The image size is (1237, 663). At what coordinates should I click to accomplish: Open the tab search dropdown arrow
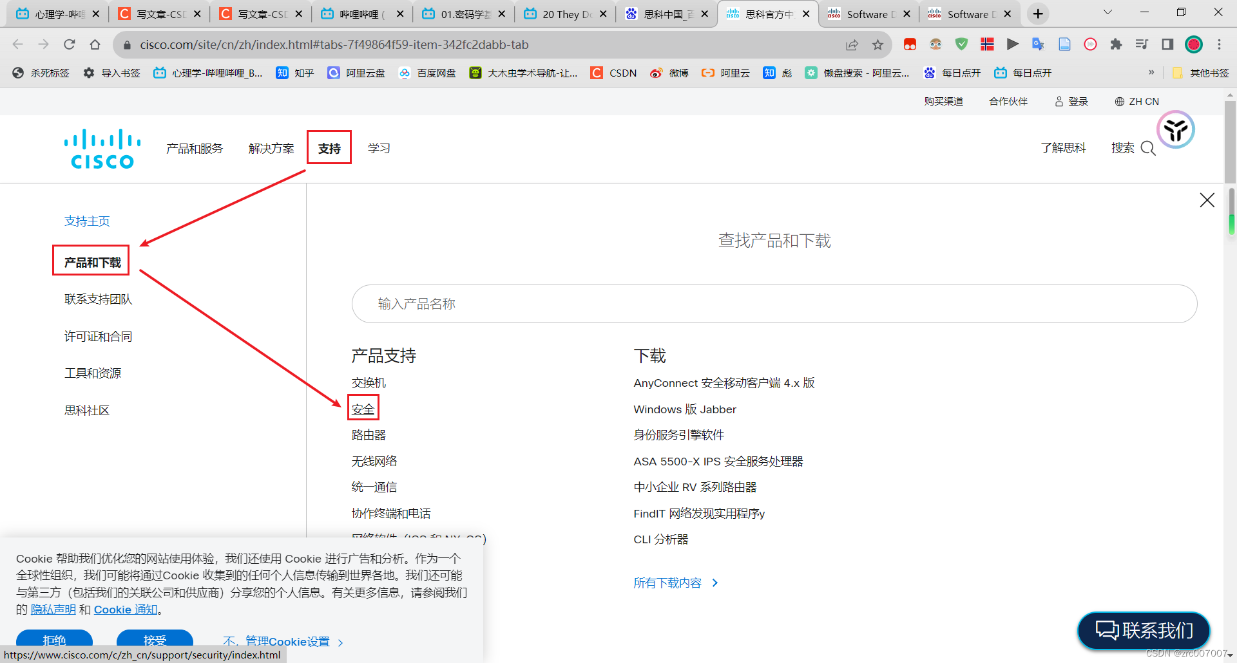(1108, 12)
